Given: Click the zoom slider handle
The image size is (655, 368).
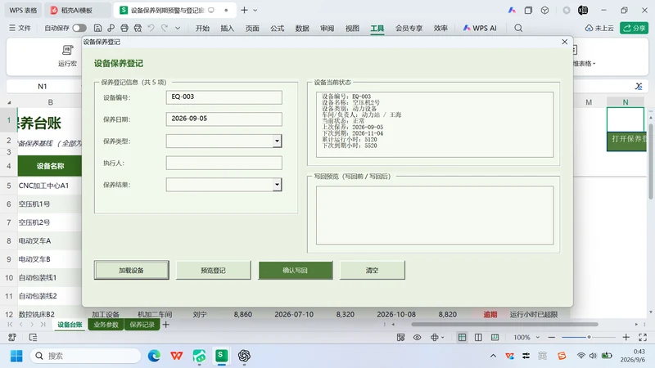Looking at the screenshot, I should (x=589, y=337).
